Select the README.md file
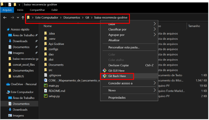Screen dimensions: 209x120 point(57,91)
